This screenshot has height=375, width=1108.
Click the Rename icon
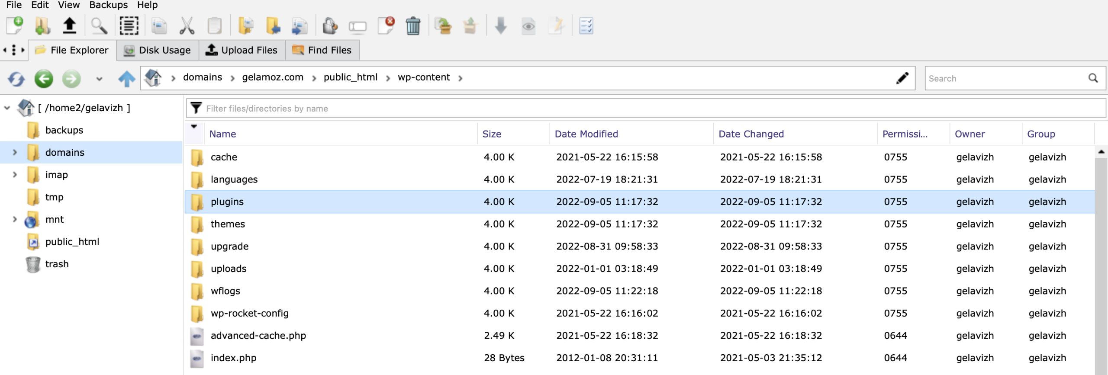coord(358,27)
